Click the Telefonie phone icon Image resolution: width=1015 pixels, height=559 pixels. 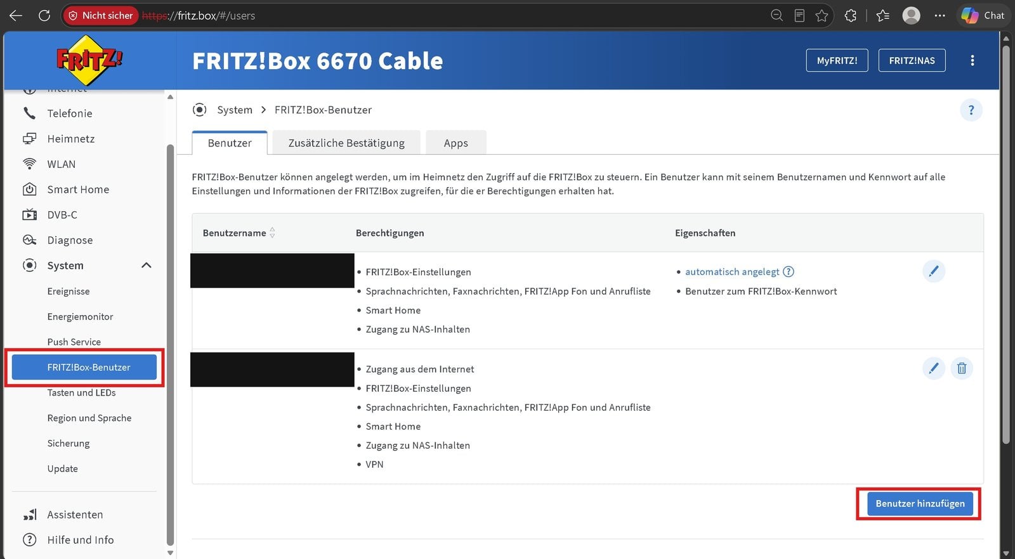(29, 113)
